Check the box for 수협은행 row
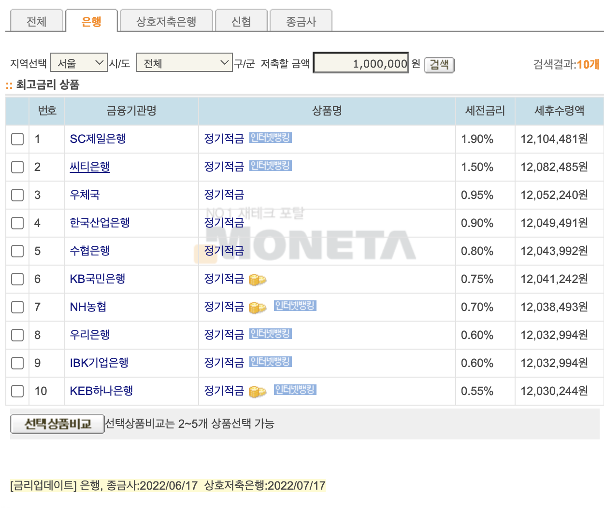604x508 pixels. tap(17, 251)
